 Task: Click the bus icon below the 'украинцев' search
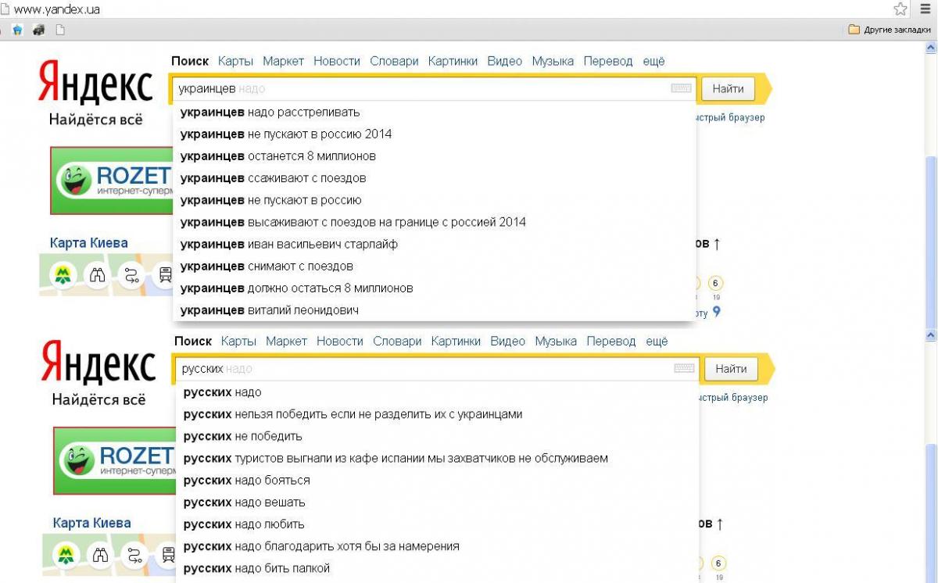coord(165,275)
